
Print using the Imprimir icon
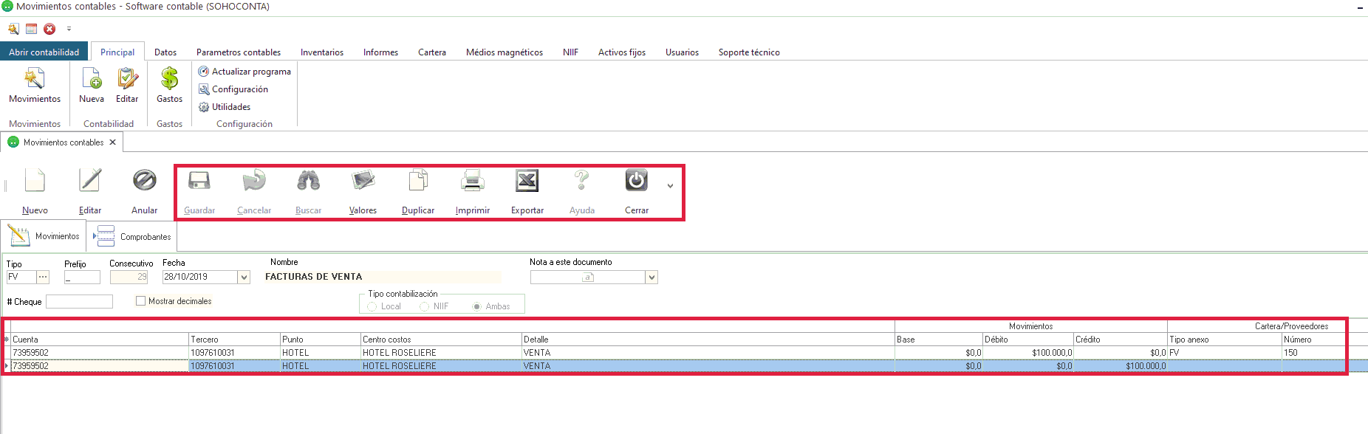(x=472, y=181)
